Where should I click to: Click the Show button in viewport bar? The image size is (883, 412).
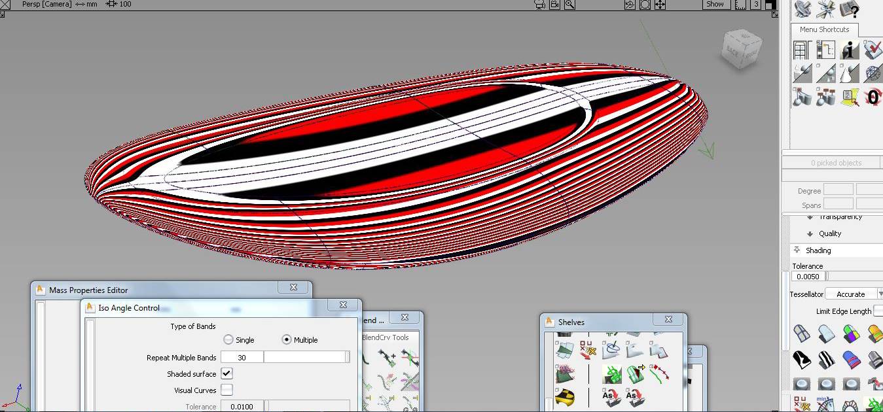(715, 4)
